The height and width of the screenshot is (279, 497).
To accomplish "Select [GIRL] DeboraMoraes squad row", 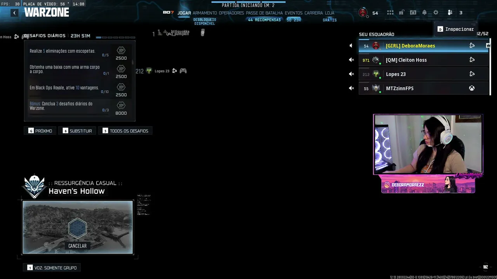I will pos(423,46).
